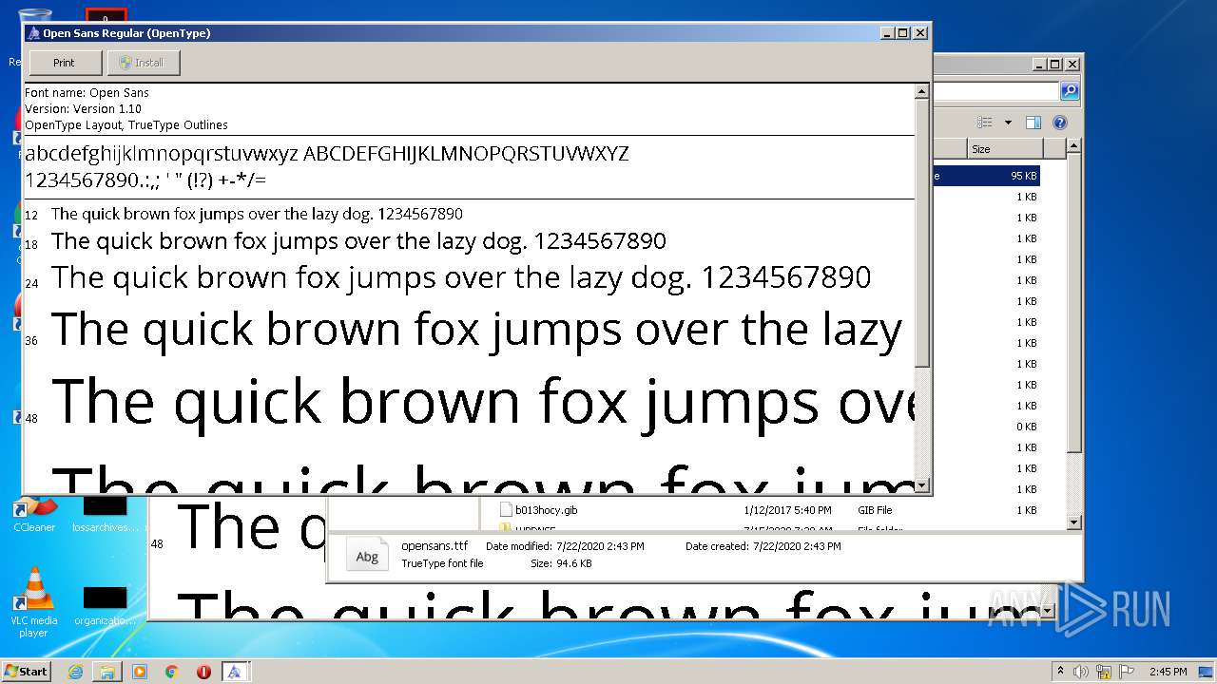
Task: Open the network tray icon
Action: (1104, 672)
